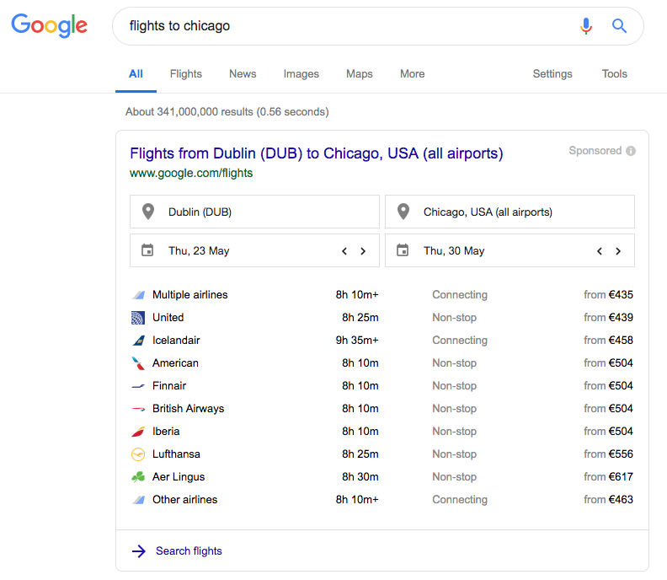This screenshot has width=667, height=580.
Task: Click the Iberia logo icon
Action: (x=138, y=432)
